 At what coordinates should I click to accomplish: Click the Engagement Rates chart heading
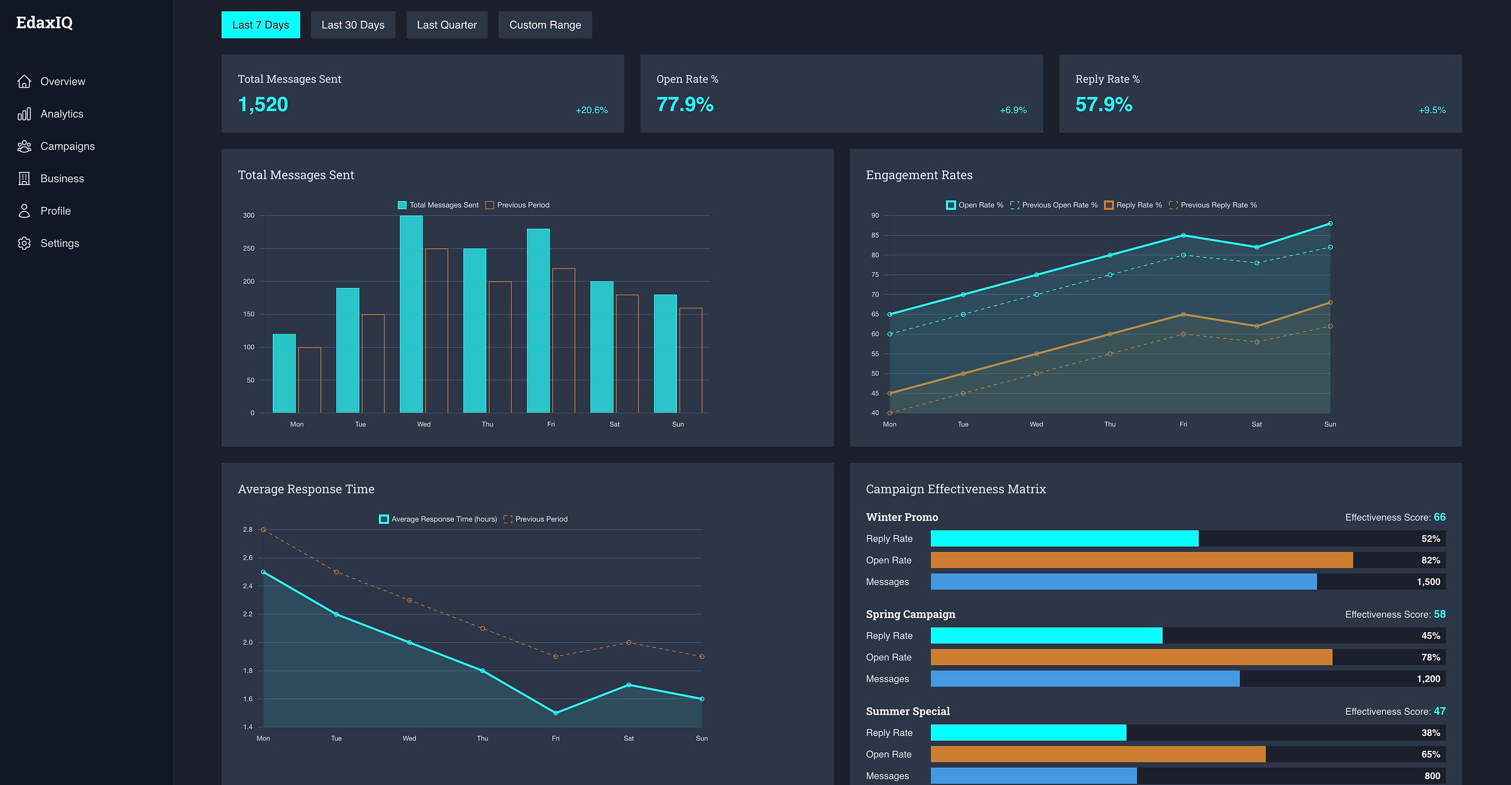click(919, 175)
